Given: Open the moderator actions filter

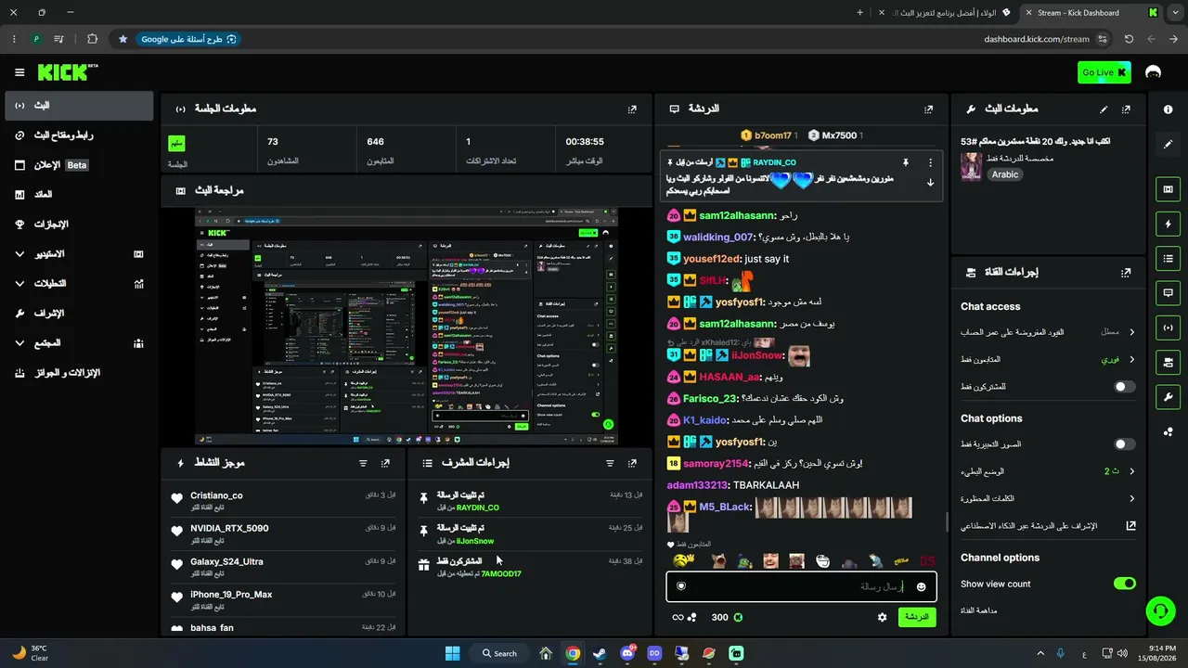Looking at the screenshot, I should pos(610,463).
